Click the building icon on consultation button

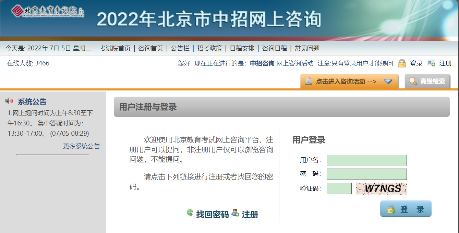(x=308, y=81)
